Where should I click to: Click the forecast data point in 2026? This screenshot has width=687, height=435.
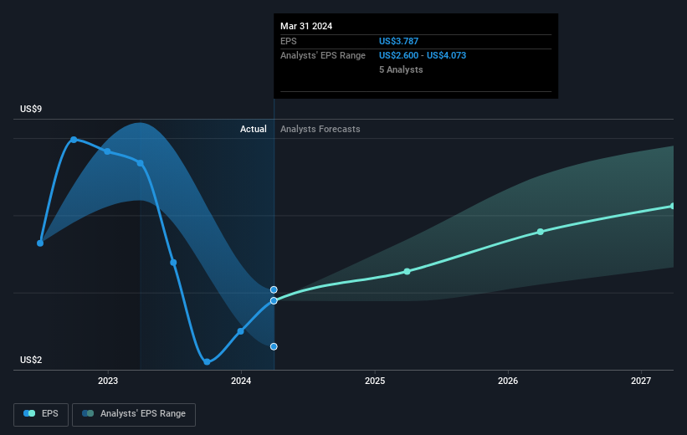541,232
